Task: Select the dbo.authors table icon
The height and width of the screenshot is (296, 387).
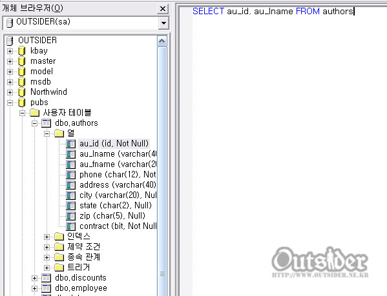Action: pyautogui.click(x=46, y=123)
